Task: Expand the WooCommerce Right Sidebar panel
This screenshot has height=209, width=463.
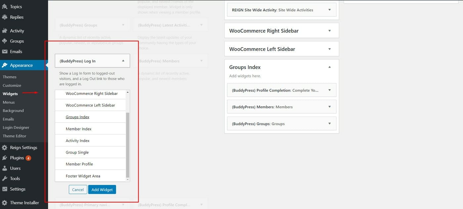Action: [329, 31]
